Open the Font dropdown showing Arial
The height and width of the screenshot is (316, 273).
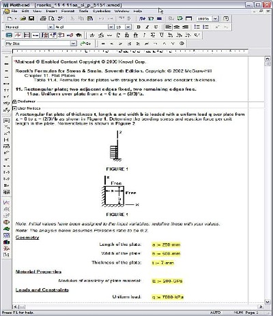pyautogui.click(x=111, y=27)
